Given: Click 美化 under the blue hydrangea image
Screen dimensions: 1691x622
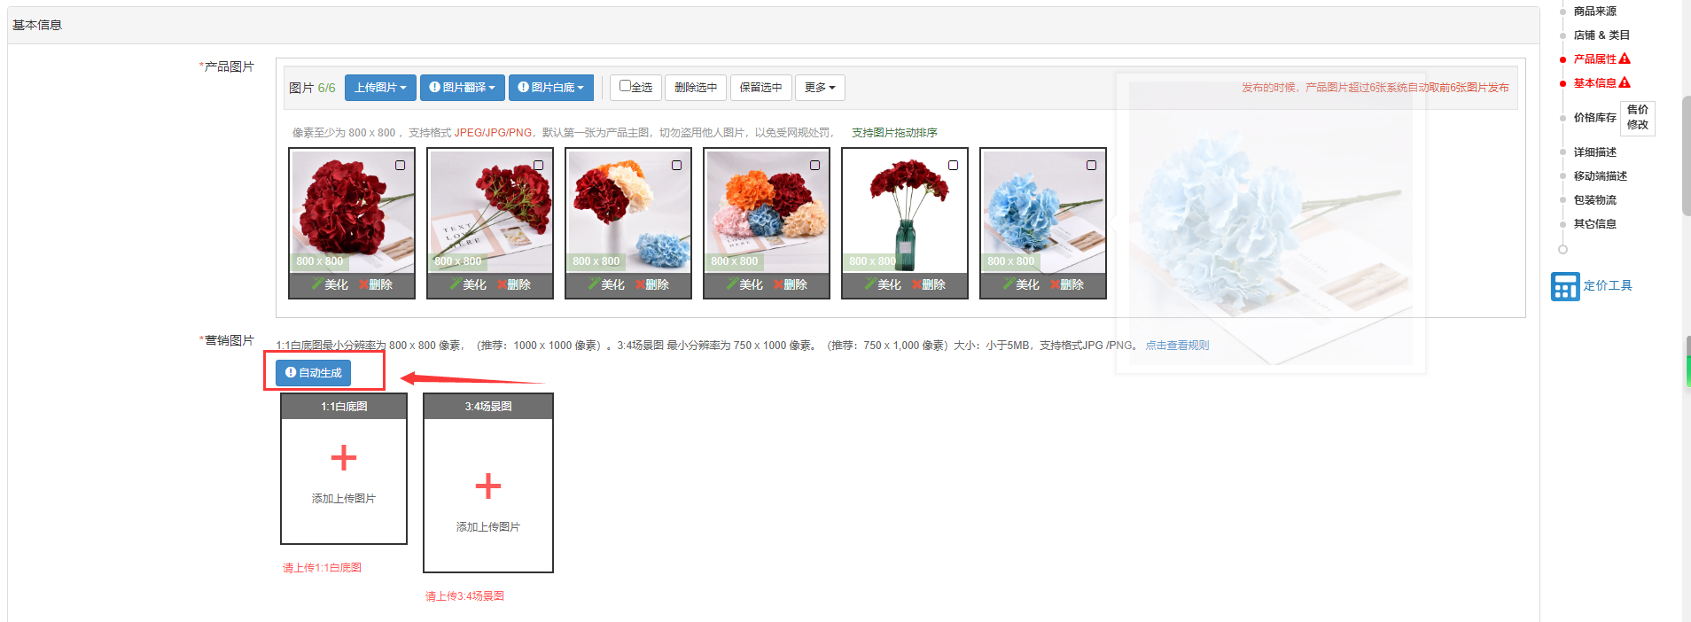Looking at the screenshot, I should tap(1021, 284).
